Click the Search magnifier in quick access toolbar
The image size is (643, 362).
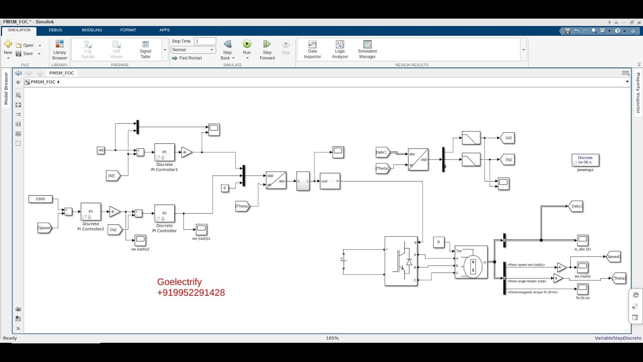coord(594,31)
